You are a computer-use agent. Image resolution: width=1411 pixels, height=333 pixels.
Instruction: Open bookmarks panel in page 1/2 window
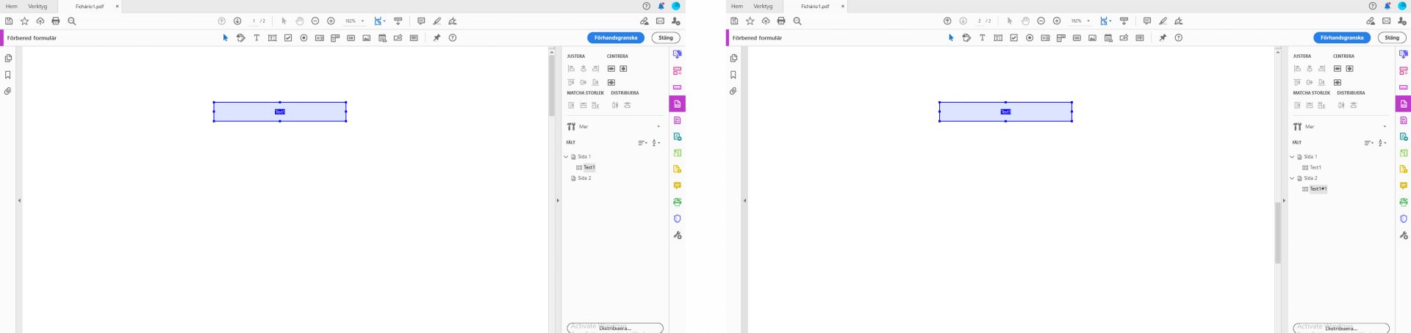[8, 75]
